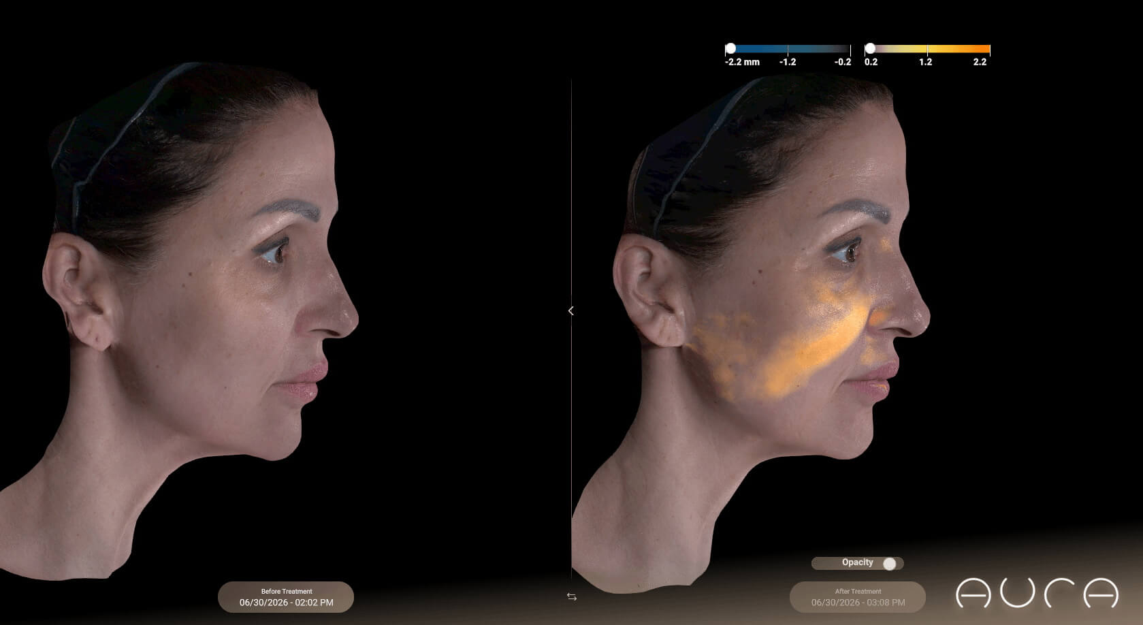The height and width of the screenshot is (625, 1143).
Task: Click the 06/30/2026 - 02:02 PM timestamp
Action: pos(286,603)
